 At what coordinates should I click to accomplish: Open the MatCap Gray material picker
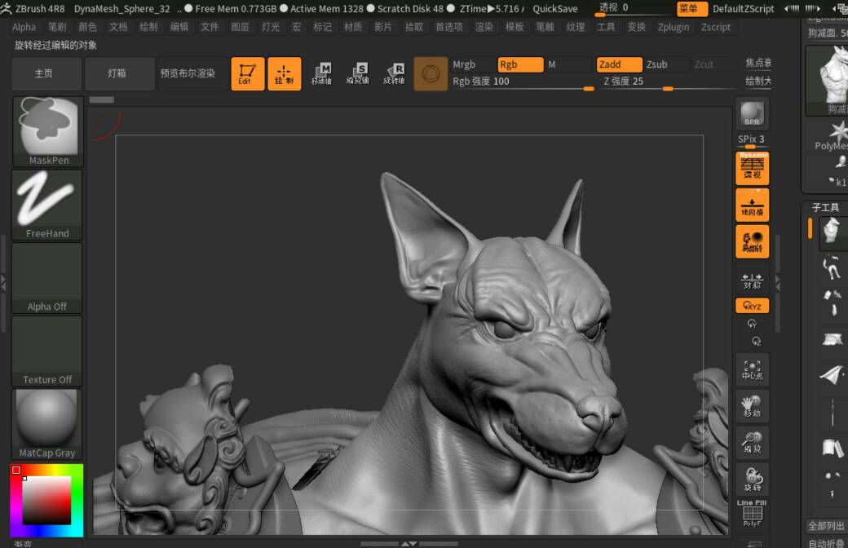coord(47,422)
